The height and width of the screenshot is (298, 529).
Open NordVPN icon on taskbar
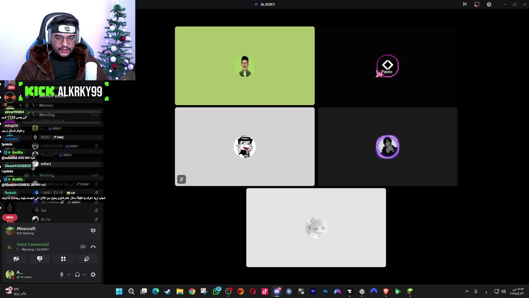[x=374, y=291]
